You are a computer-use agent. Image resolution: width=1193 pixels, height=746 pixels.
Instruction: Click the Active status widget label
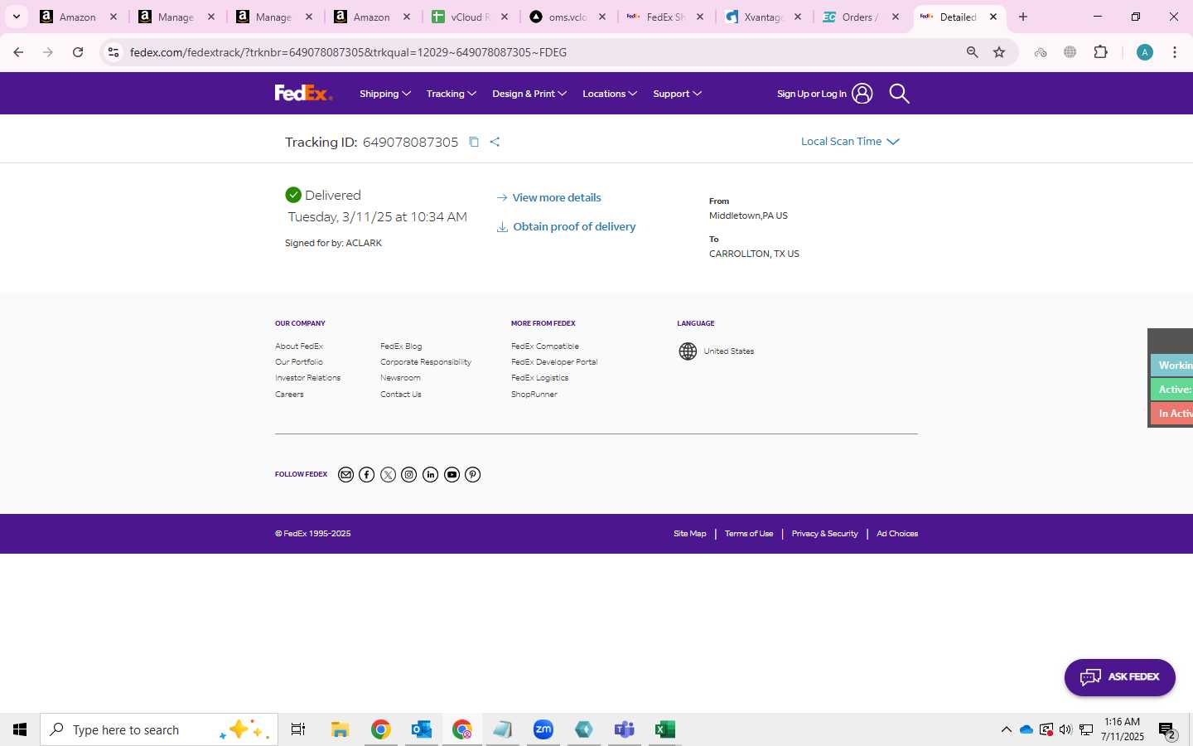(x=1172, y=390)
